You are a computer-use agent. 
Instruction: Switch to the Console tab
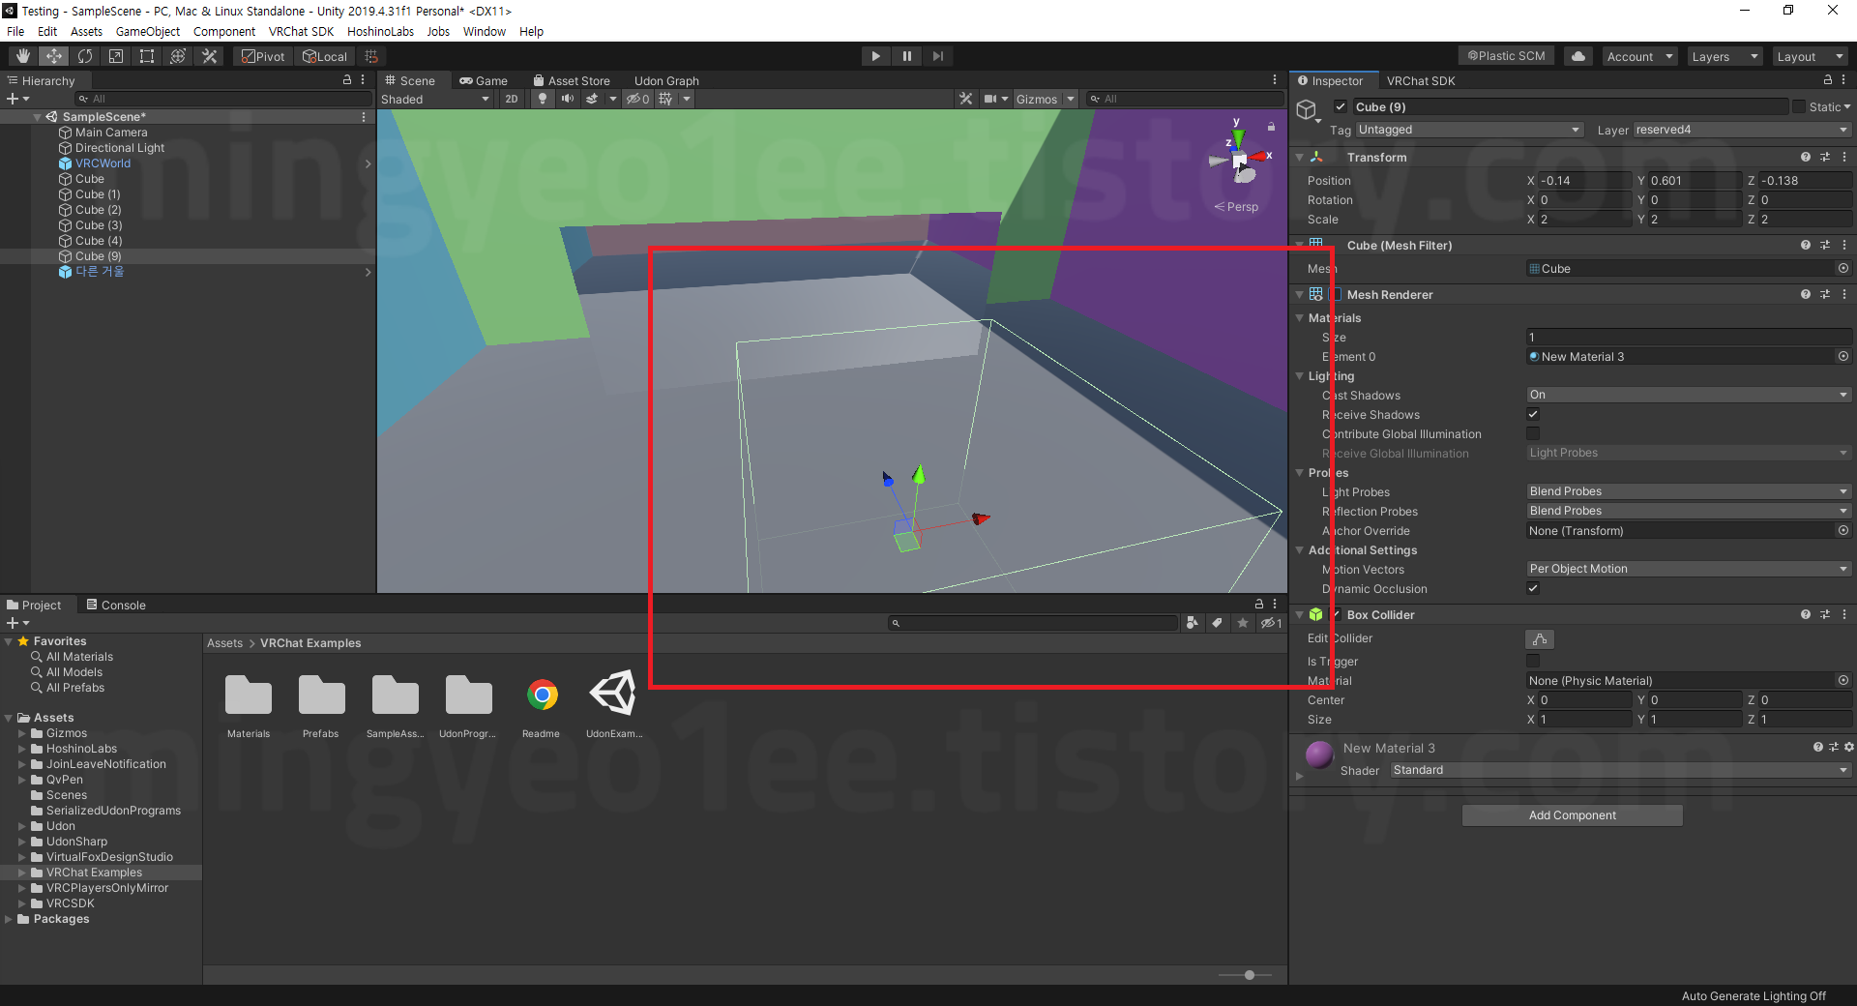point(116,605)
